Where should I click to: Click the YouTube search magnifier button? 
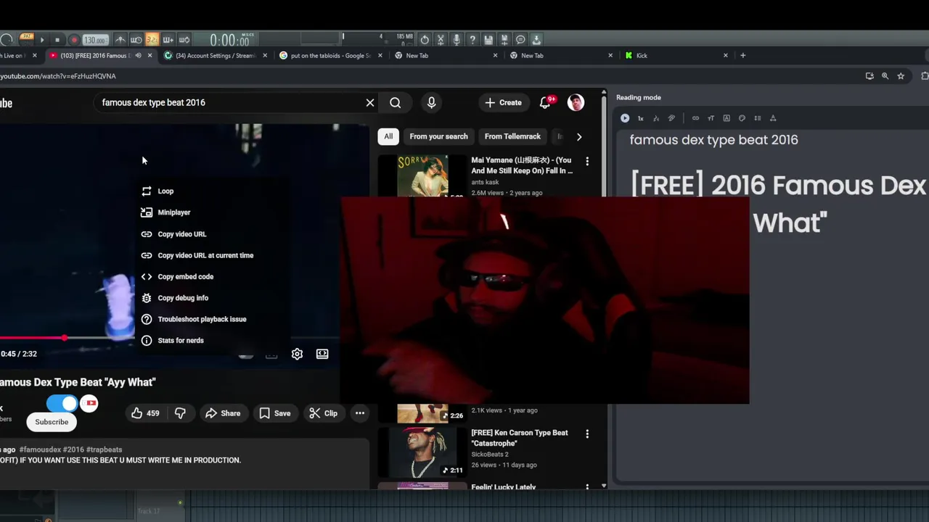coord(395,103)
